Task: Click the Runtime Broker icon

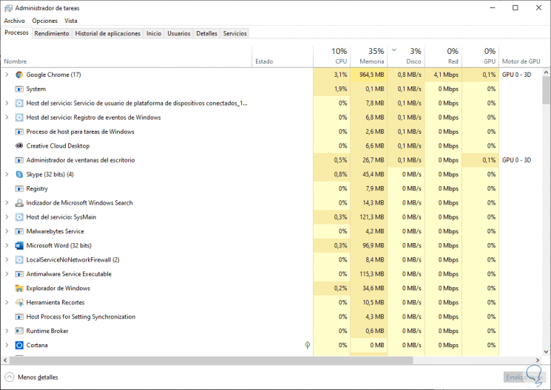Action: [19, 331]
